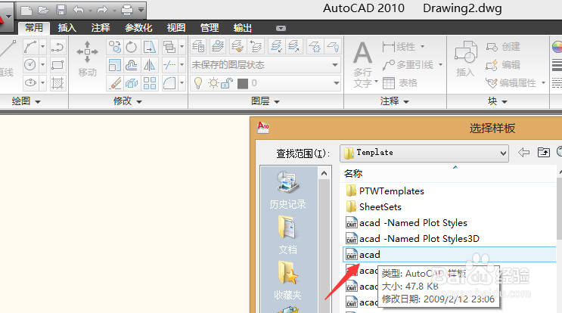562x313 pixels.
Task: Expand the 修改 panel
Action: [128, 101]
